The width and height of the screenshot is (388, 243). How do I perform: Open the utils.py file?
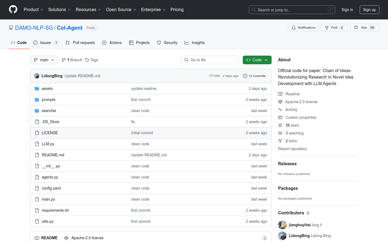coord(48,221)
